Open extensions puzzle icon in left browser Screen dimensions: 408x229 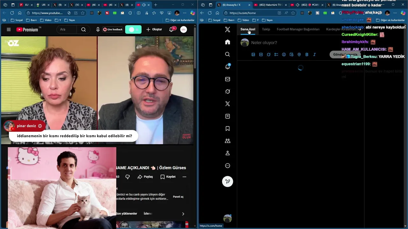click(x=130, y=13)
